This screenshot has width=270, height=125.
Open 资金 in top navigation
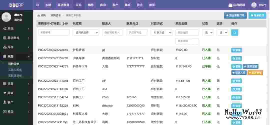[x=140, y=5]
